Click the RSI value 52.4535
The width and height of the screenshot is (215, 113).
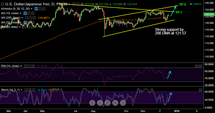point(42,66)
